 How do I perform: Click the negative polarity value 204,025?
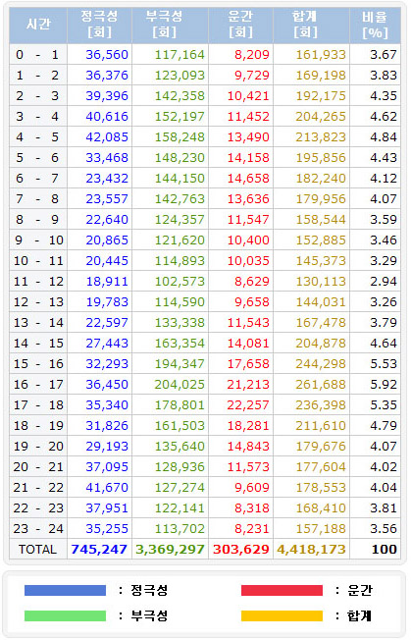[x=180, y=385]
